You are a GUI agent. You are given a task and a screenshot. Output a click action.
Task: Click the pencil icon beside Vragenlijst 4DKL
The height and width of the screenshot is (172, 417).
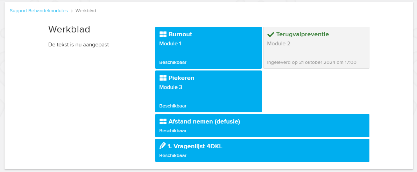(x=162, y=146)
